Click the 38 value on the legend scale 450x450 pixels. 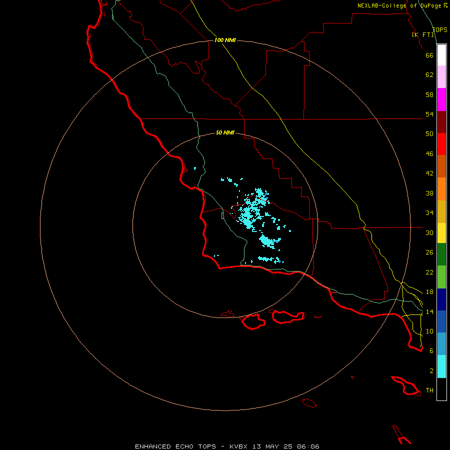point(429,193)
